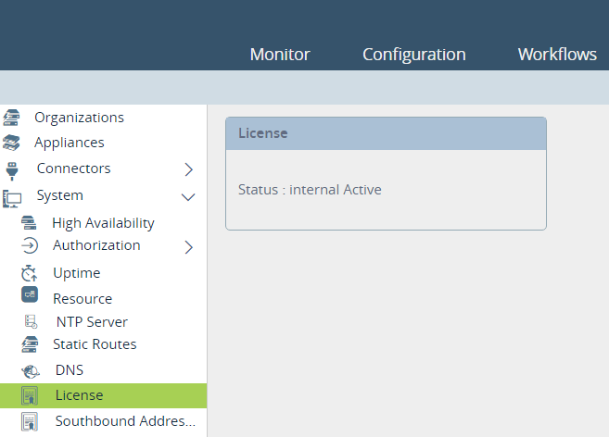Select the Connectors menu entry
This screenshot has width=609, height=437.
[x=73, y=169]
